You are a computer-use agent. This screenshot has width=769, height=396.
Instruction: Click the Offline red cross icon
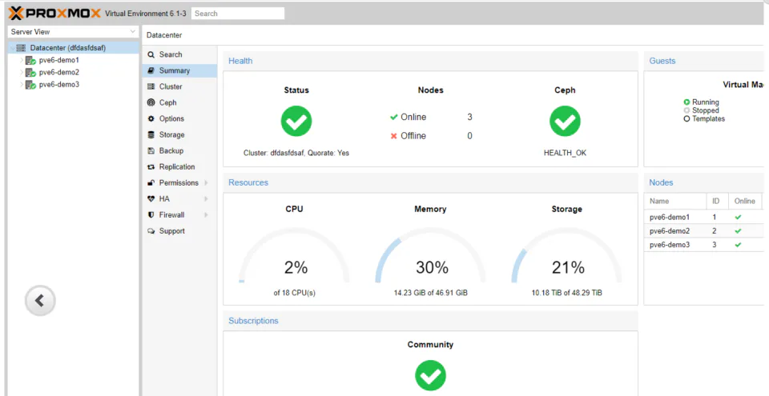click(x=393, y=136)
